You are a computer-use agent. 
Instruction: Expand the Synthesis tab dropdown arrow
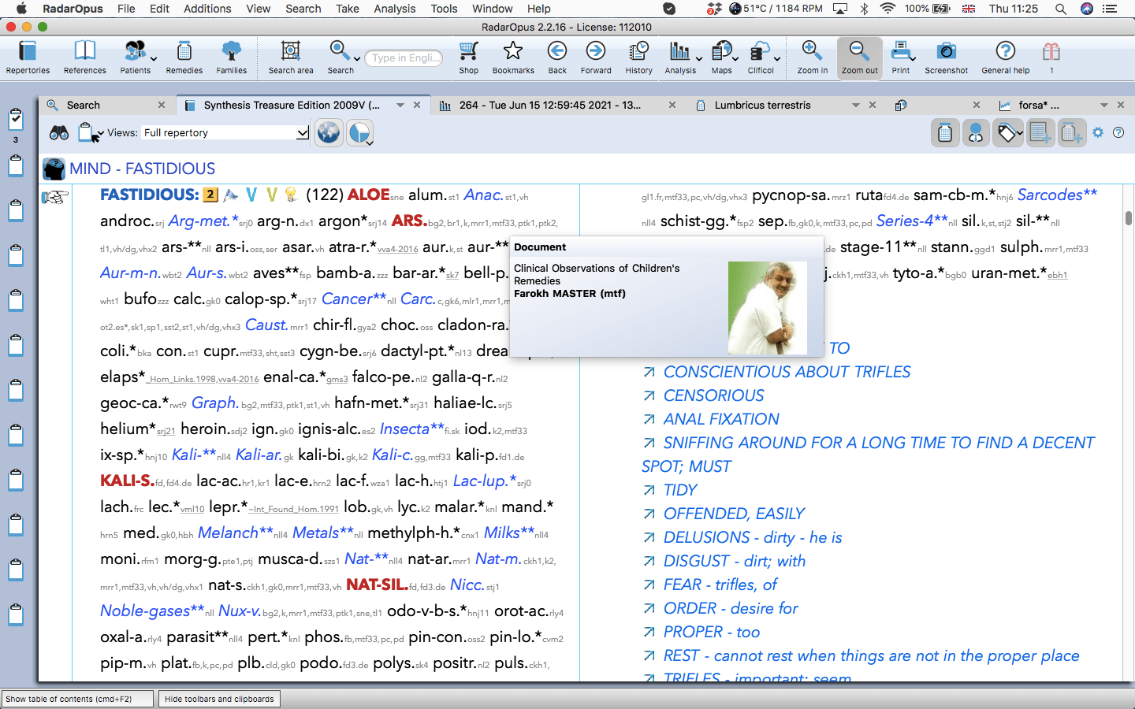(x=400, y=105)
